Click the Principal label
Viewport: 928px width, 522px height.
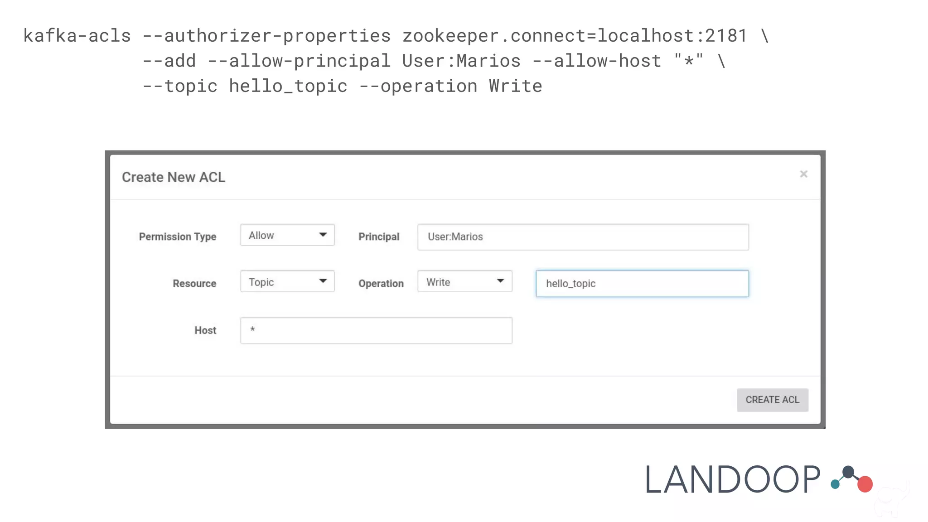(x=379, y=237)
